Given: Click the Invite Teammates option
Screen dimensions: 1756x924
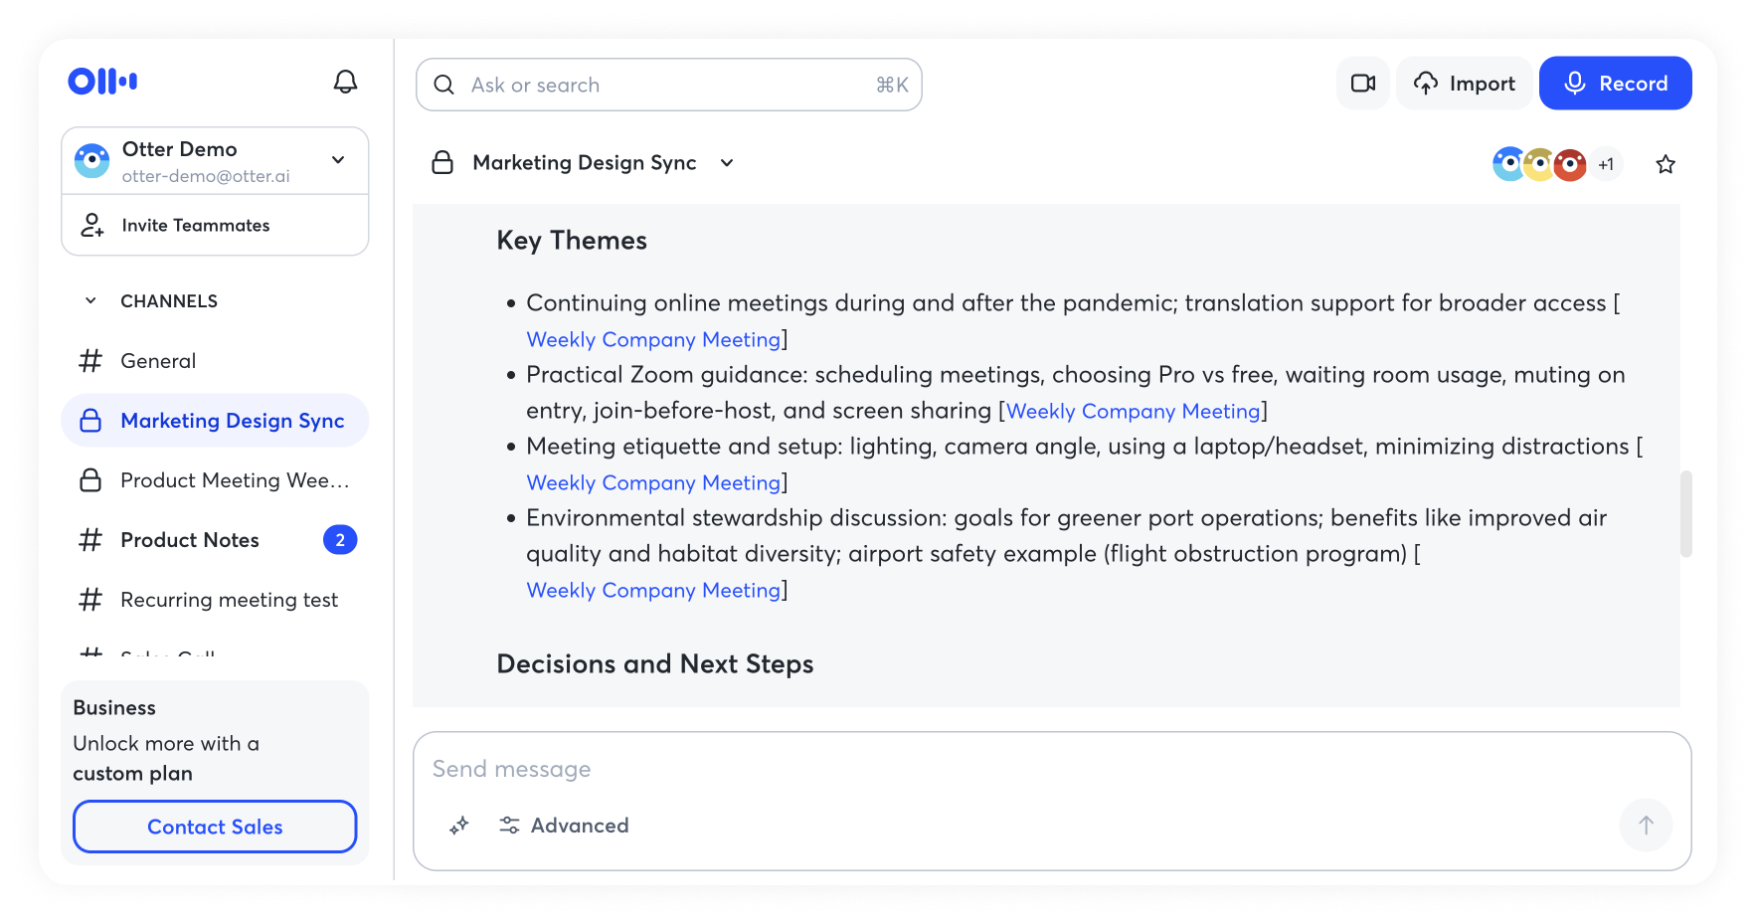Looking at the screenshot, I should click(x=196, y=226).
